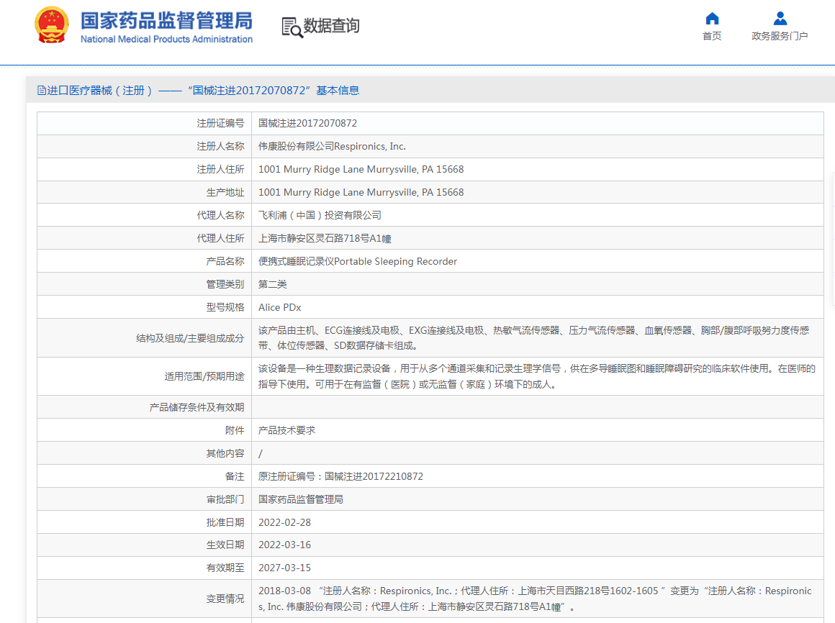Click the document icon before 进口医疗器械

pyautogui.click(x=42, y=91)
